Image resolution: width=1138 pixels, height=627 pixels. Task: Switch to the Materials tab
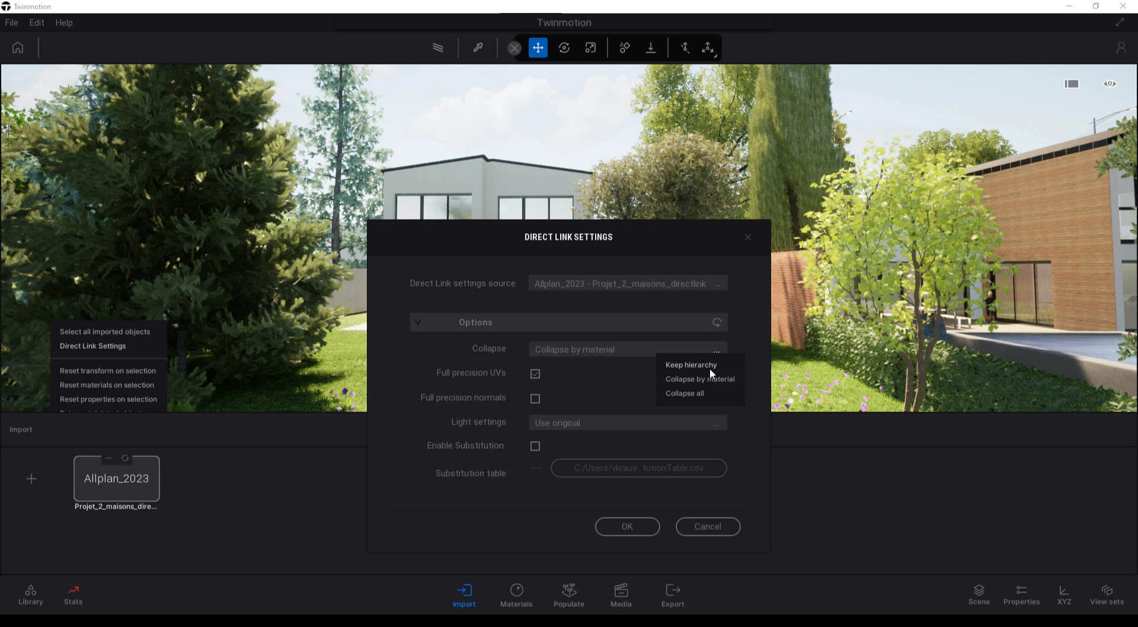(516, 596)
